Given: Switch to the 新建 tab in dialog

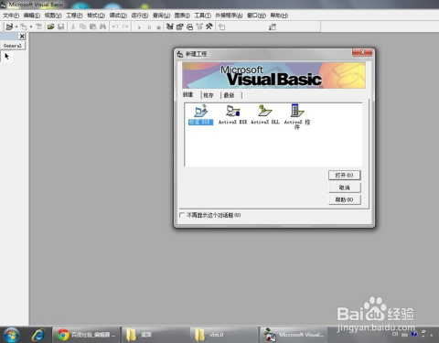Looking at the screenshot, I should (x=188, y=95).
